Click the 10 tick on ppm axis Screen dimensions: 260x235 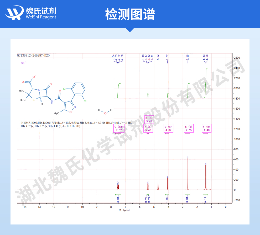point(82,207)
